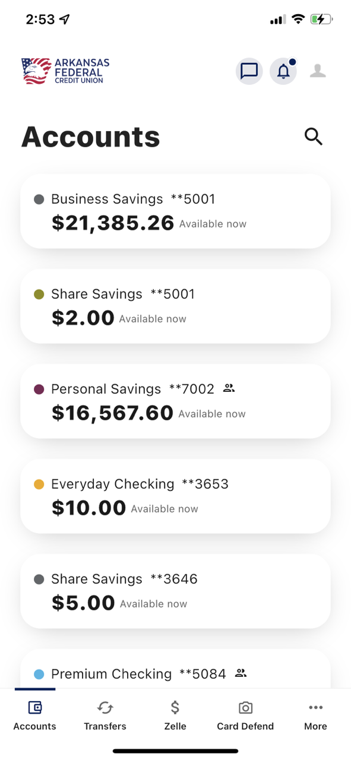Open the Share Savings **3646 account card
Screen dimensions: 351x760
click(x=175, y=591)
